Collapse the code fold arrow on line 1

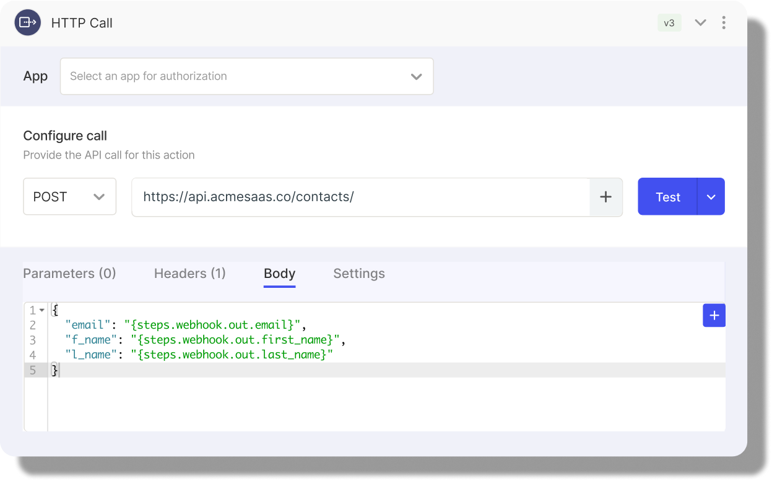[x=42, y=310]
